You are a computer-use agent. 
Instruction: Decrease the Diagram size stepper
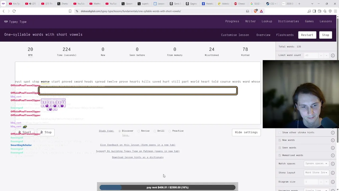click(x=326, y=182)
